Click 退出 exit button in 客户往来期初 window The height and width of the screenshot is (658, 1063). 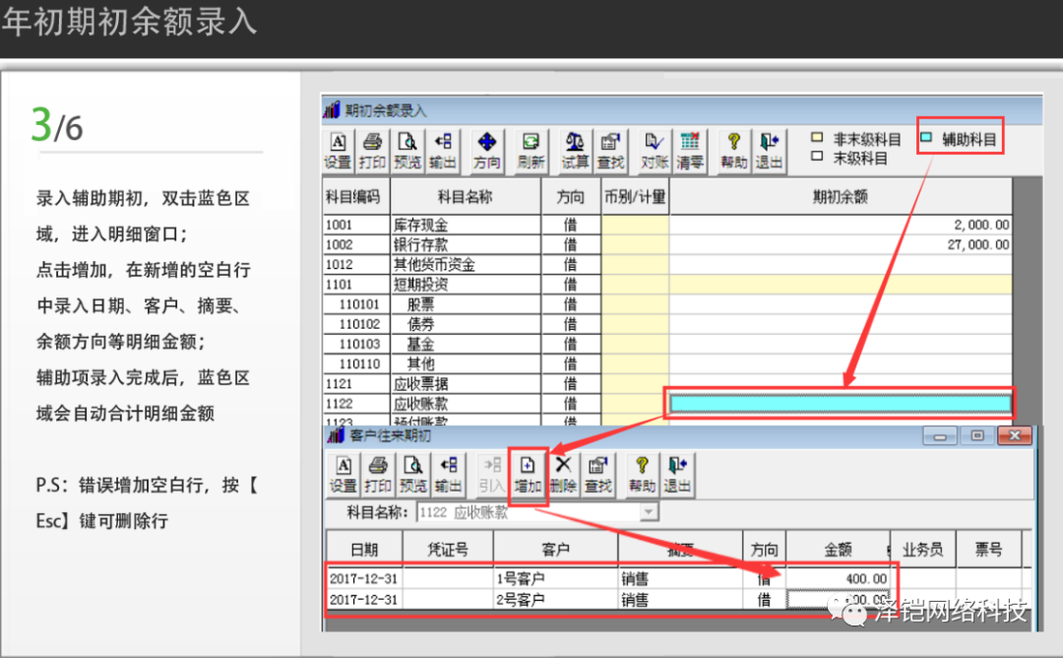click(x=677, y=474)
